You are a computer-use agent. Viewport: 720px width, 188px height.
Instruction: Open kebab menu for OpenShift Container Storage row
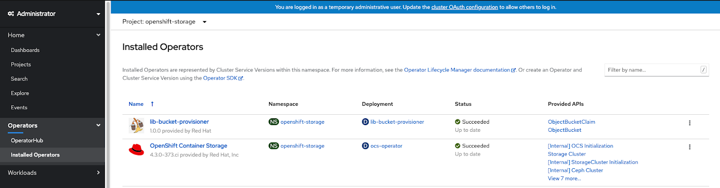coord(689,147)
